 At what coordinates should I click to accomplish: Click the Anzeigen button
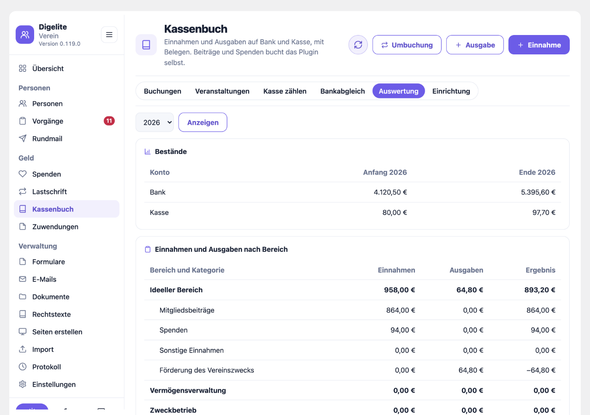(203, 122)
